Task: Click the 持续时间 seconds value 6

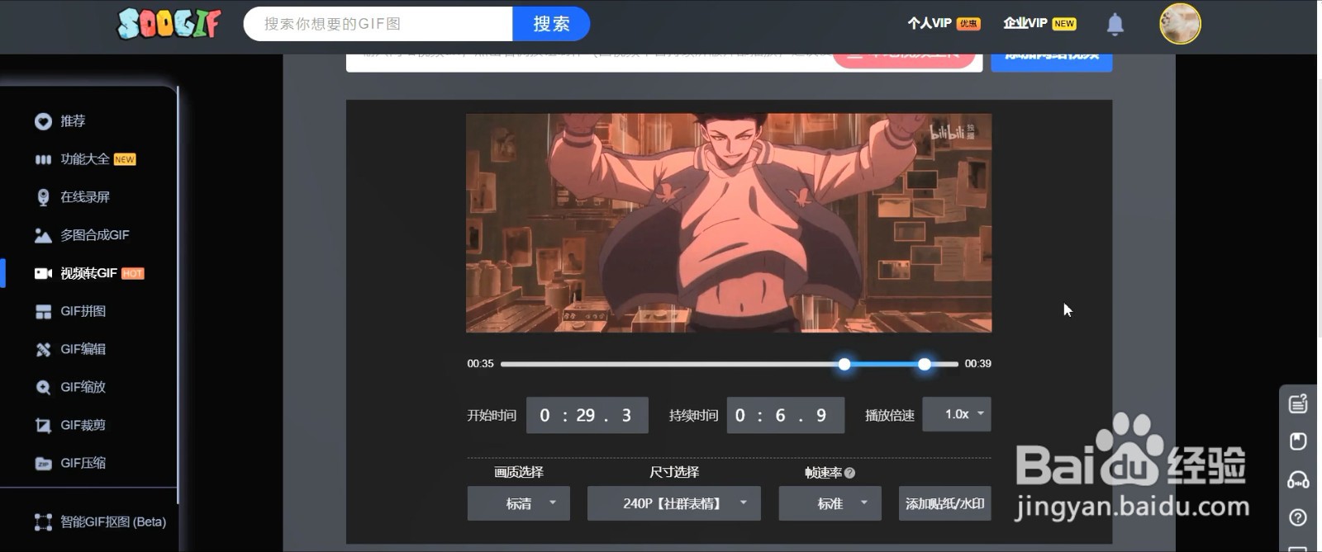Action: coord(780,415)
